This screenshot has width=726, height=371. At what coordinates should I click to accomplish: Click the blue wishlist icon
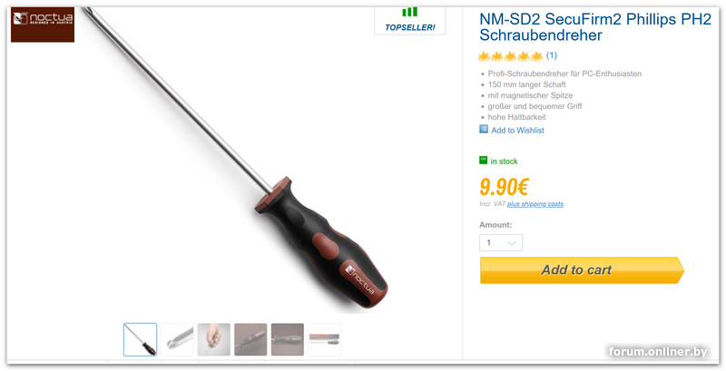coord(484,129)
